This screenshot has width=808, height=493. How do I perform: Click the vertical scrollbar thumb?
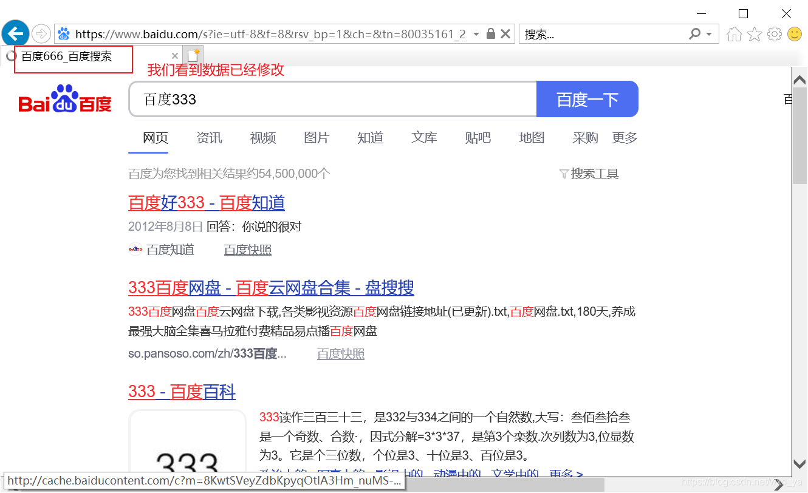[x=800, y=134]
